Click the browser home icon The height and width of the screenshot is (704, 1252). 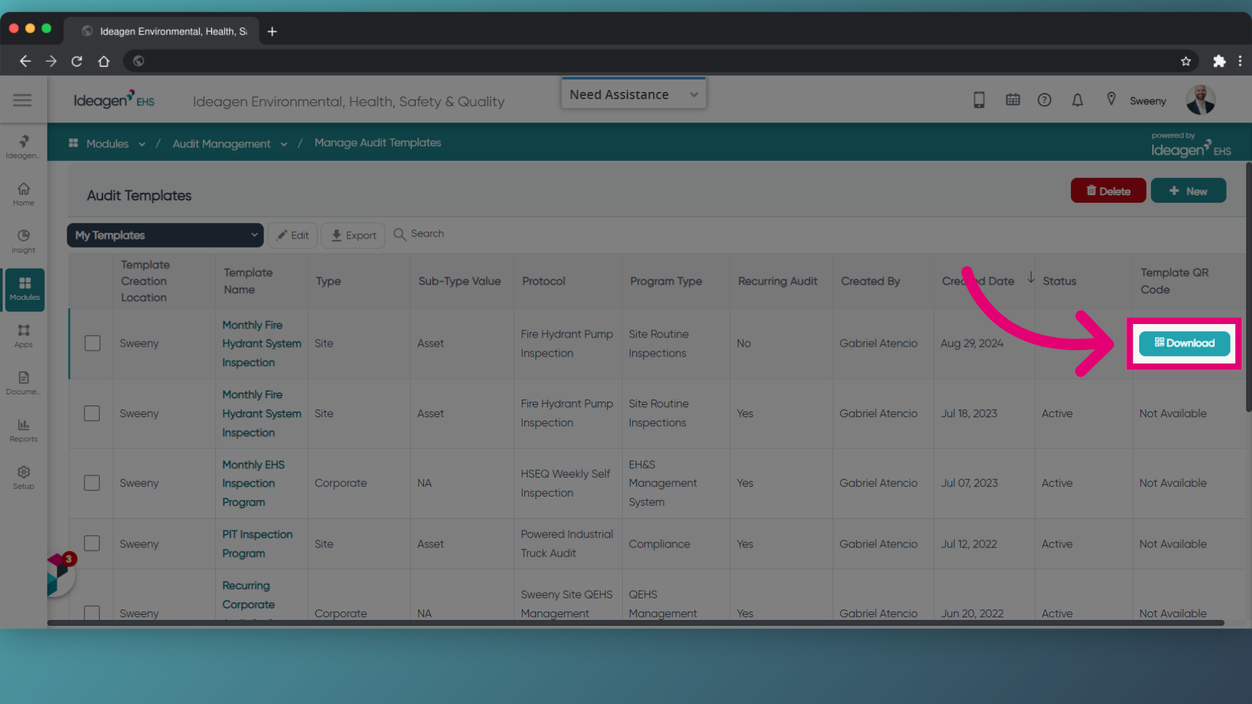(104, 61)
